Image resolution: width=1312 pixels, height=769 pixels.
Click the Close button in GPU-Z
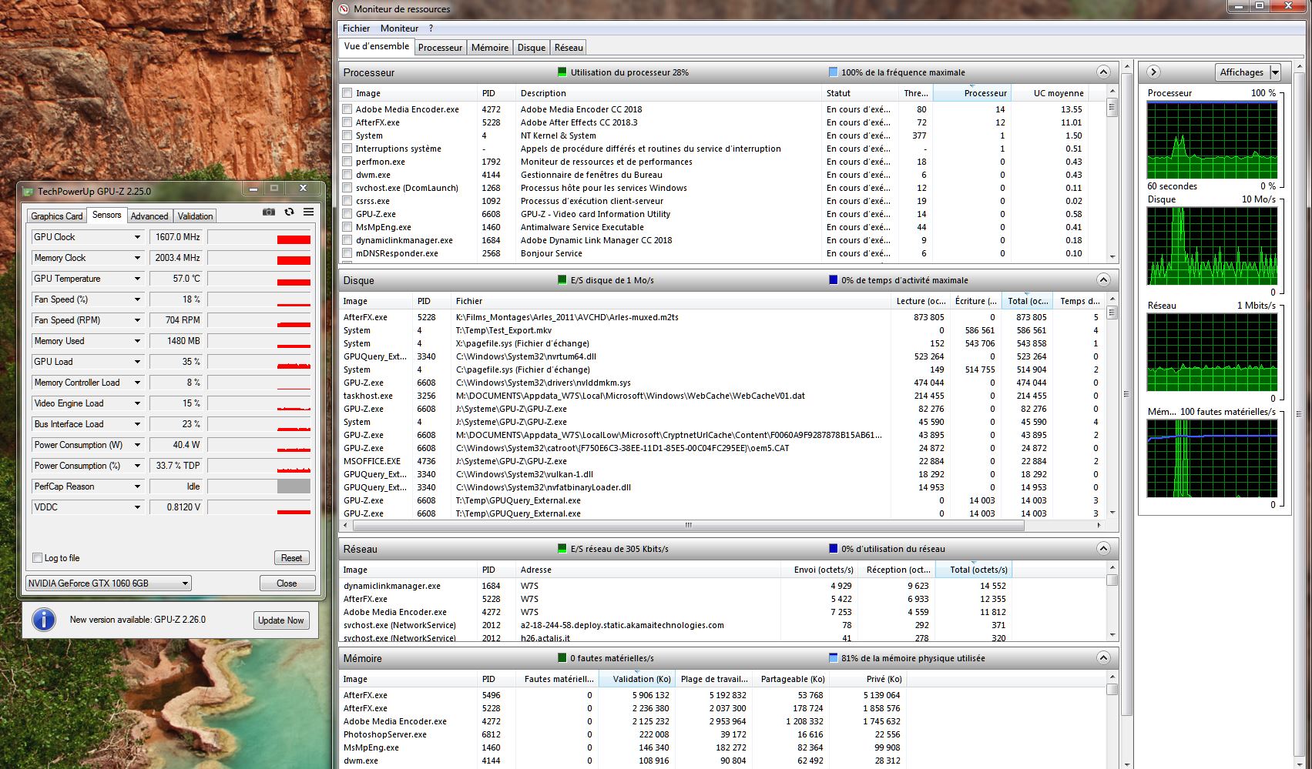tap(287, 583)
